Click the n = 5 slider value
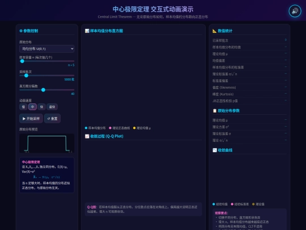Viewport: 306px width, 230px height. click(71, 65)
